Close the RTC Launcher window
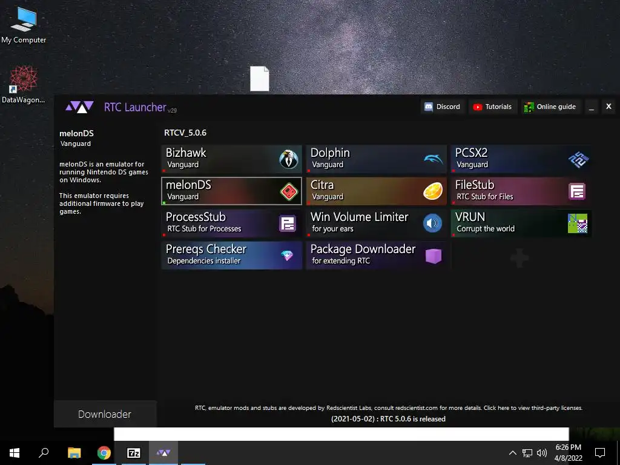Image resolution: width=620 pixels, height=465 pixels. pos(608,107)
